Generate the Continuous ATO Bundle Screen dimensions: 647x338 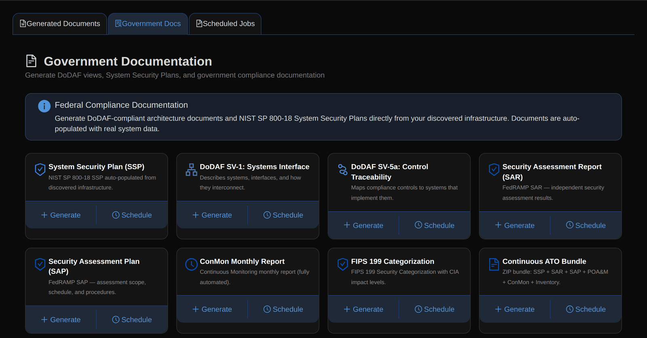(x=515, y=309)
